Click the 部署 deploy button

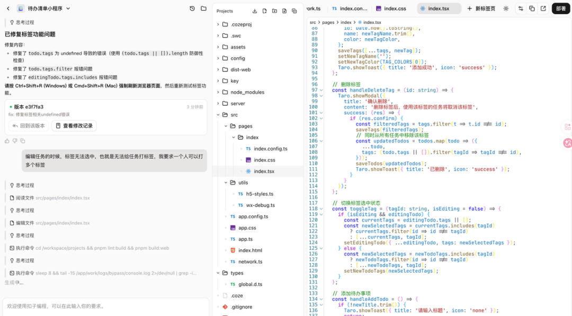pyautogui.click(x=561, y=8)
